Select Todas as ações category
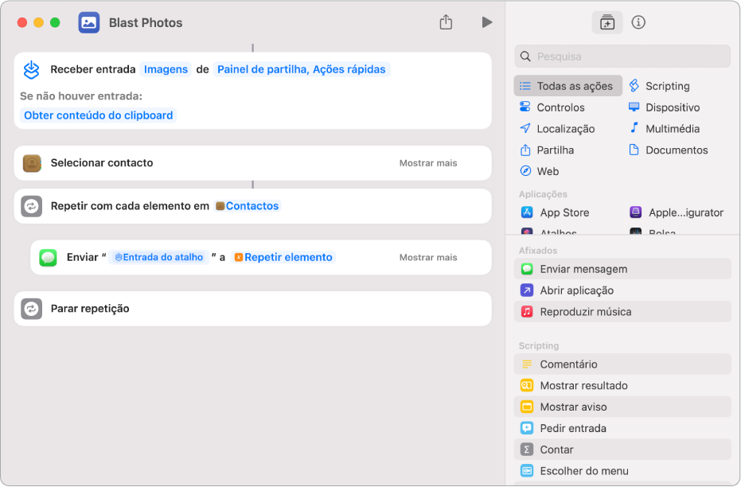The image size is (741, 487). [568, 86]
